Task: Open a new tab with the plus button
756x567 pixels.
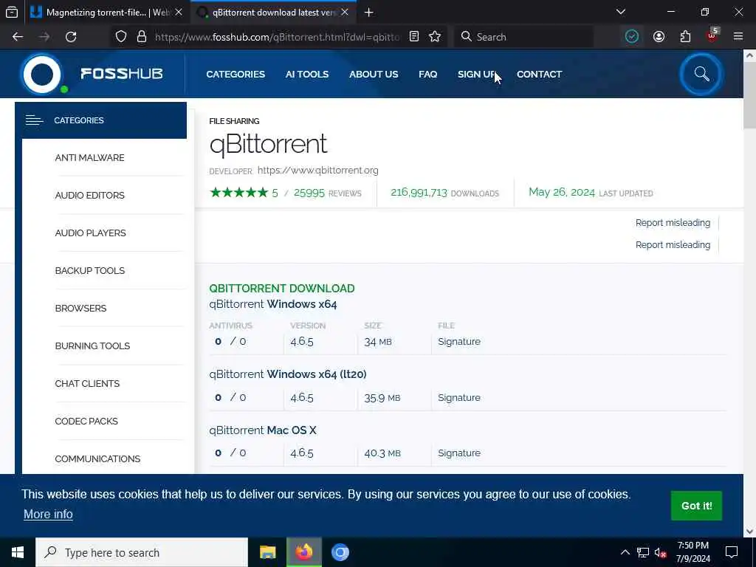Action: pos(369,13)
